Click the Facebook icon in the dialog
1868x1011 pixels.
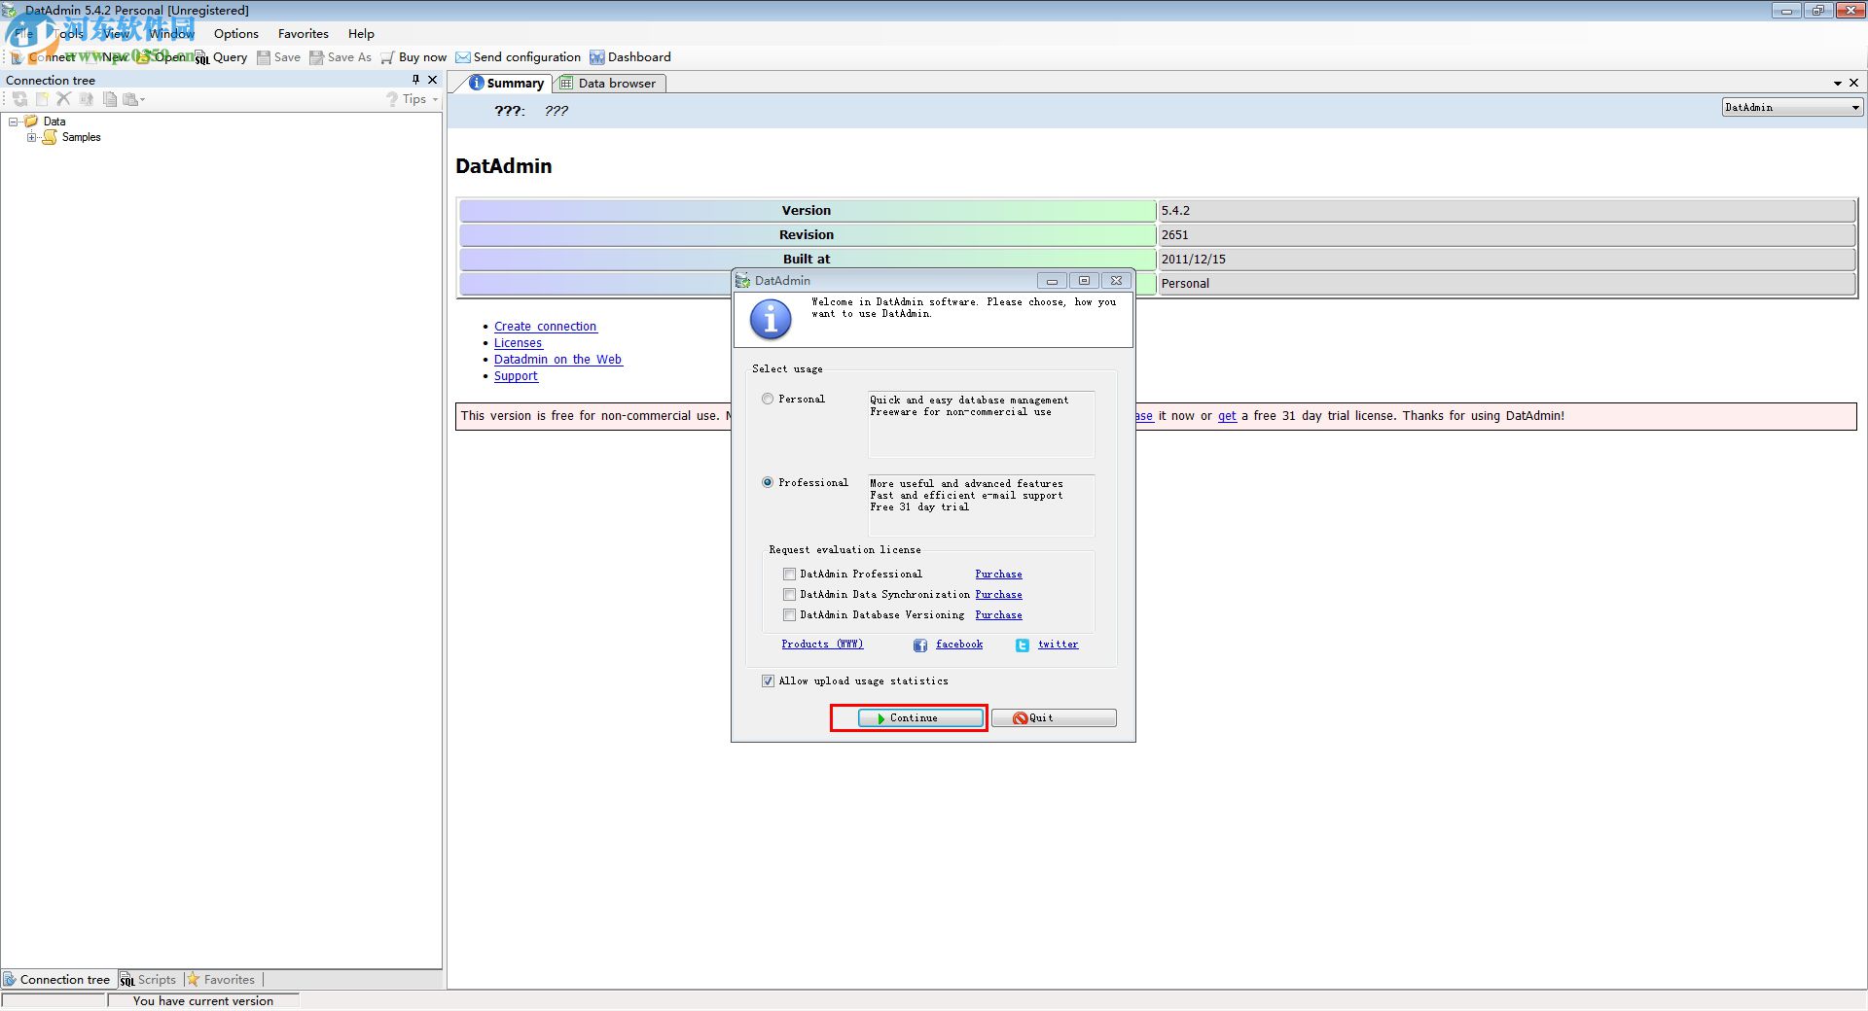920,645
